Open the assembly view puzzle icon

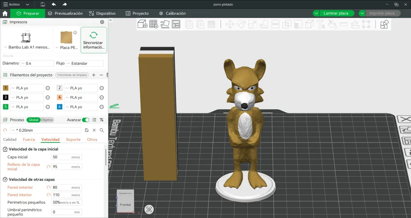(385, 24)
